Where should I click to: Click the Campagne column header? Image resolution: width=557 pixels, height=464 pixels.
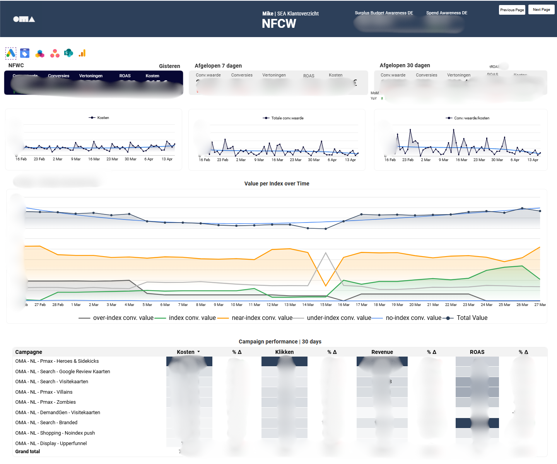pos(29,352)
